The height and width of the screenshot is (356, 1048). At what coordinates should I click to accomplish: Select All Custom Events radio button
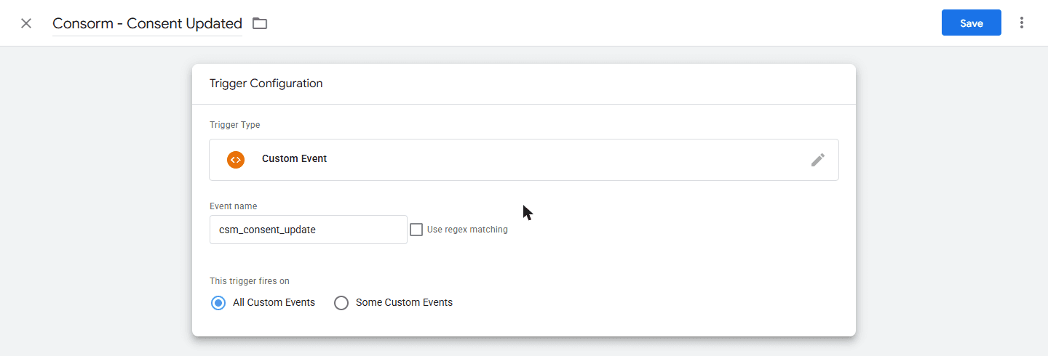pyautogui.click(x=218, y=303)
